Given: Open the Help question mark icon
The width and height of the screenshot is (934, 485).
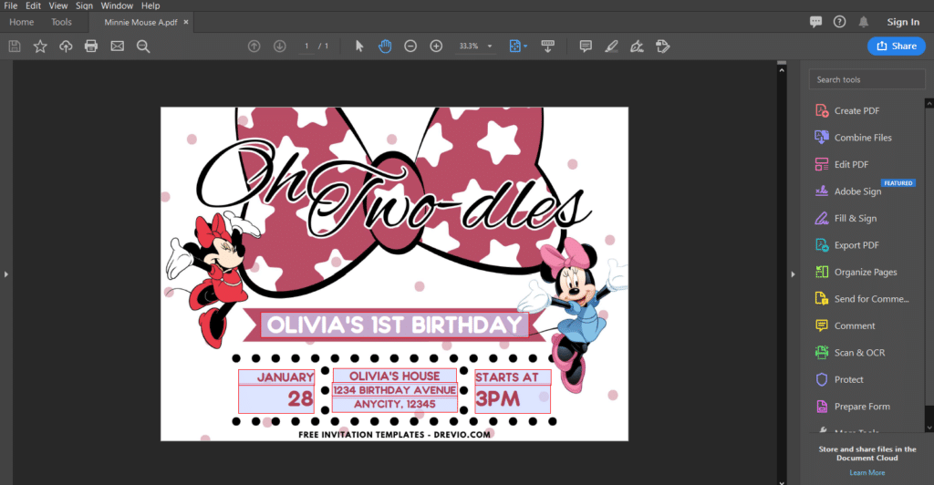Looking at the screenshot, I should coord(839,22).
